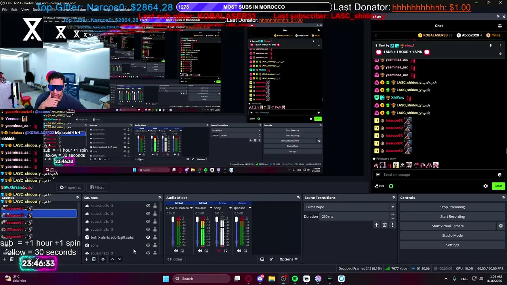Open community list icon in Chat header
The image size is (507, 285).
500,26
